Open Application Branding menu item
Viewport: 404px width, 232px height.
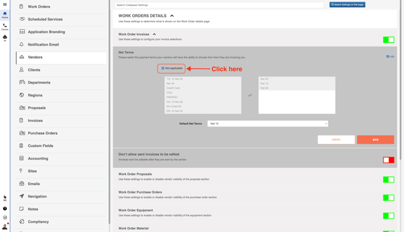61,32
